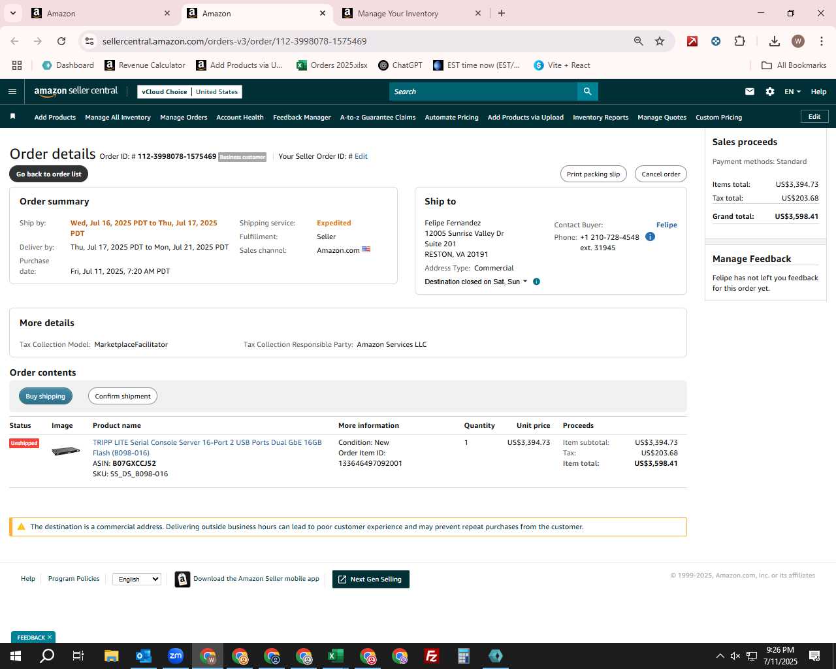Image resolution: width=836 pixels, height=669 pixels.
Task: Expand the Destination closed on Sat, Sun dropdown
Action: click(x=475, y=282)
